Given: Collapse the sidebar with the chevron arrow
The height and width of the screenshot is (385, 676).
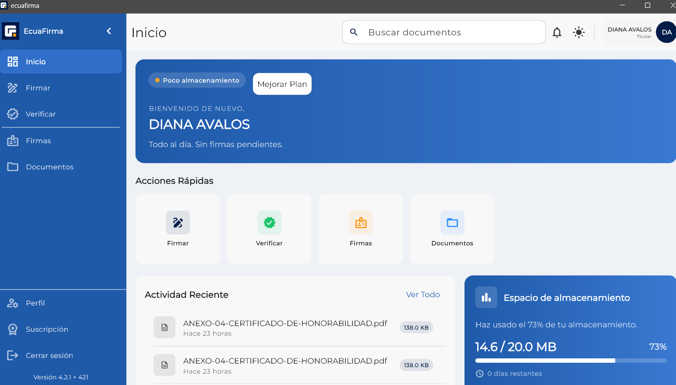Looking at the screenshot, I should click(109, 31).
